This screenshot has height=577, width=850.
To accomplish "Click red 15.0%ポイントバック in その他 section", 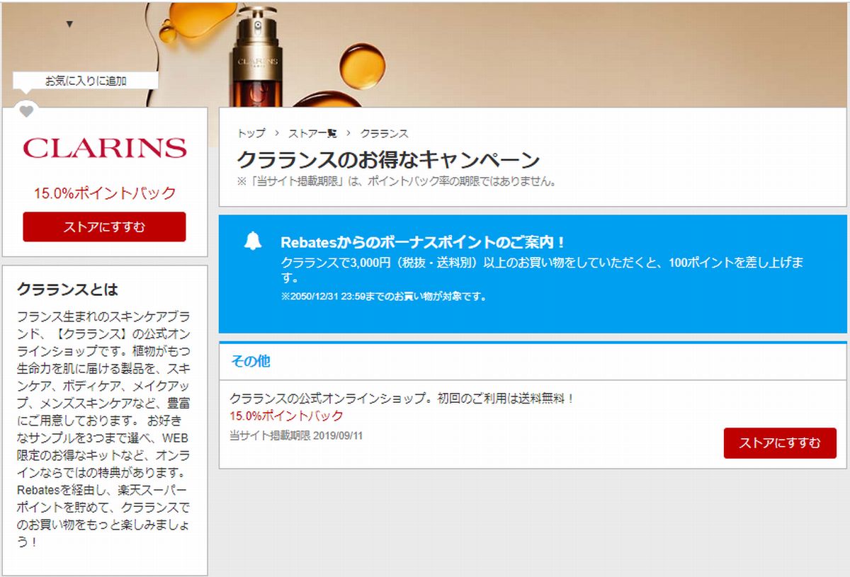I will click(286, 416).
